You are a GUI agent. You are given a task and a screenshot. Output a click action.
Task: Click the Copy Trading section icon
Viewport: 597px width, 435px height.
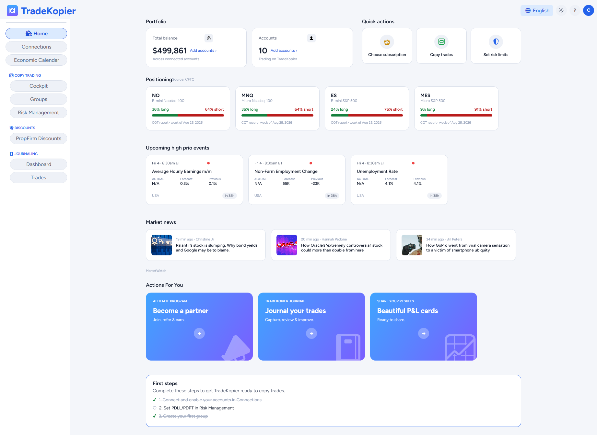tap(11, 75)
